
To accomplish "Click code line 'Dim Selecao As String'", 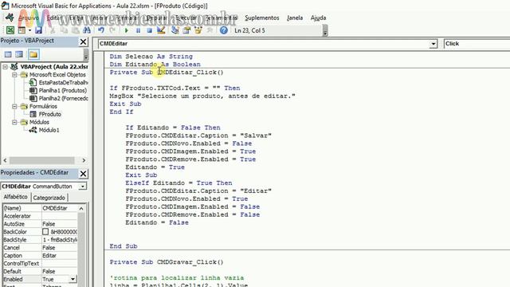I will pyautogui.click(x=151, y=57).
